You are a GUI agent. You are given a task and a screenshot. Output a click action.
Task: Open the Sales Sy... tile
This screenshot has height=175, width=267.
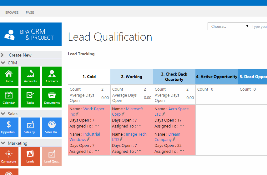(x=30, y=127)
